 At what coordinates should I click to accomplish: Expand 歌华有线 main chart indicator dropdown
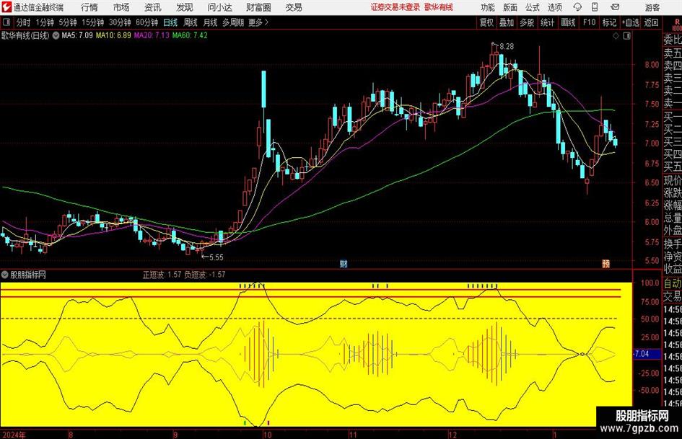56,35
